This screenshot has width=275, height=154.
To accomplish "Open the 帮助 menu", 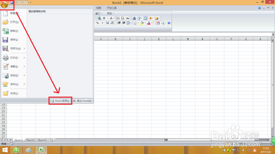I will pyautogui.click(x=111, y=13).
